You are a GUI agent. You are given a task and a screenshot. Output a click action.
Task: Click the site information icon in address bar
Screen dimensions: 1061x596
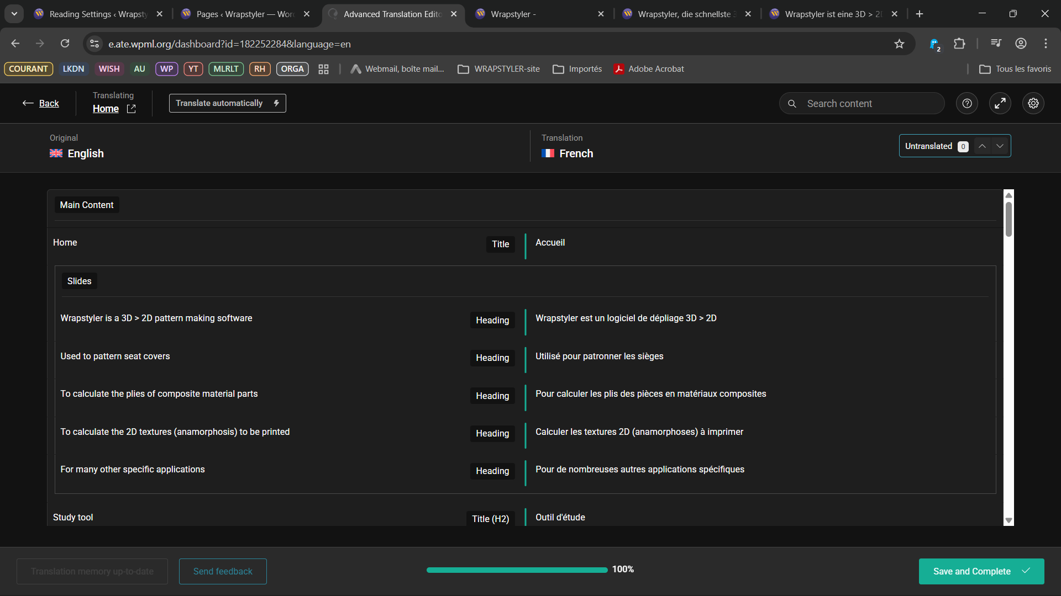(94, 44)
